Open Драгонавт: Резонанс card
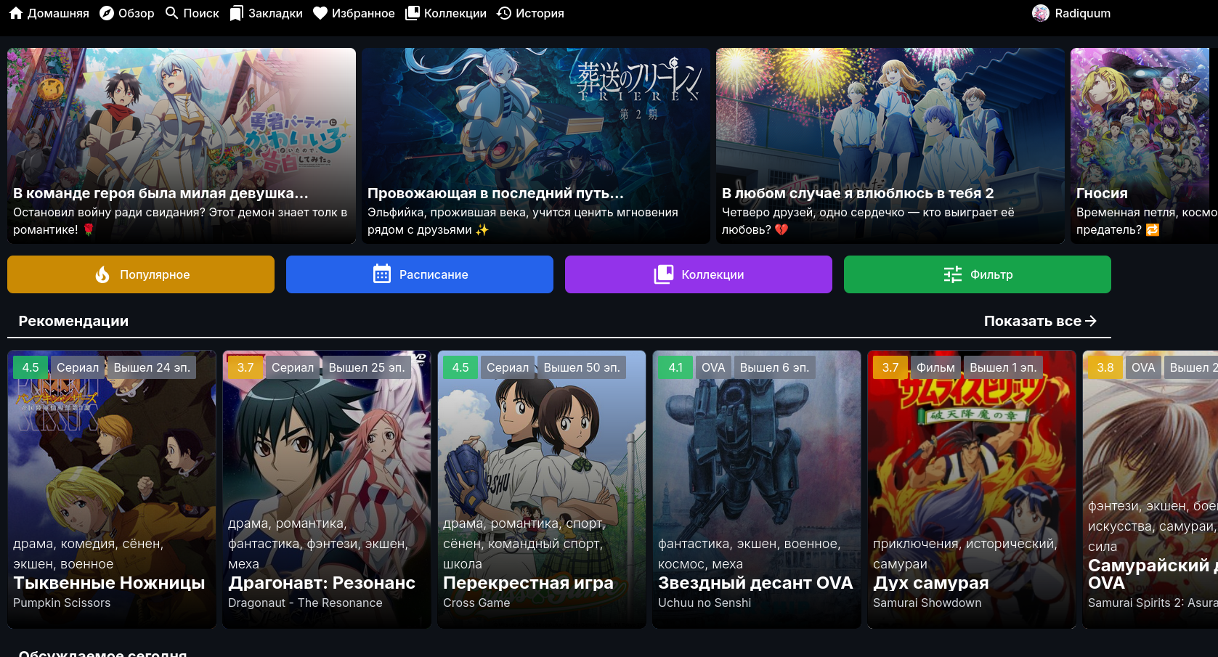This screenshot has height=657, width=1218. (326, 489)
